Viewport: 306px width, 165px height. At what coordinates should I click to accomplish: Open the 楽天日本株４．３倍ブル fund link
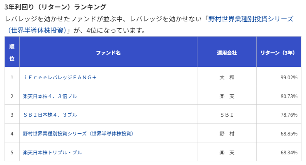(50, 96)
